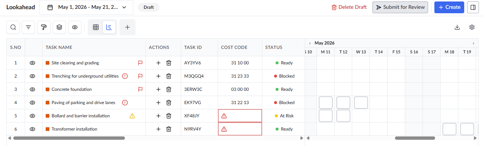Click the empty cost code cell for XF48JY
Image resolution: width=483 pixels, height=146 pixels.
click(240, 116)
